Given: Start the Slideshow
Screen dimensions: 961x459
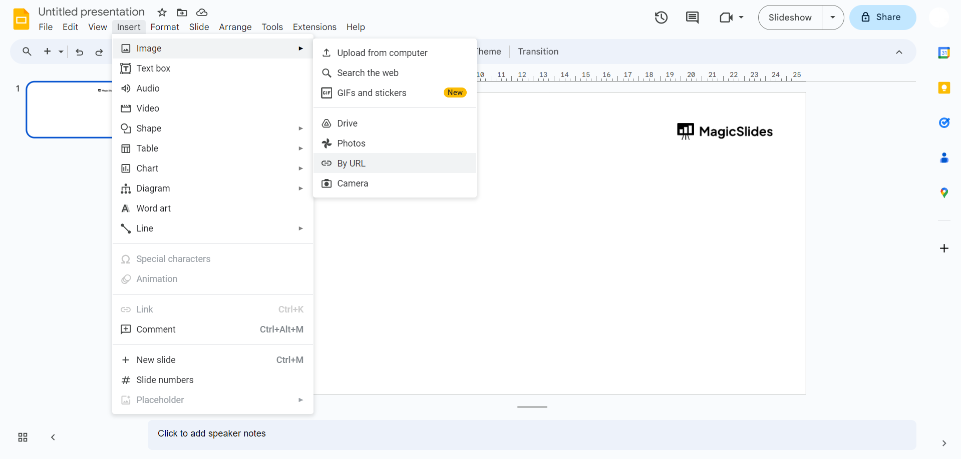Looking at the screenshot, I should coord(790,17).
